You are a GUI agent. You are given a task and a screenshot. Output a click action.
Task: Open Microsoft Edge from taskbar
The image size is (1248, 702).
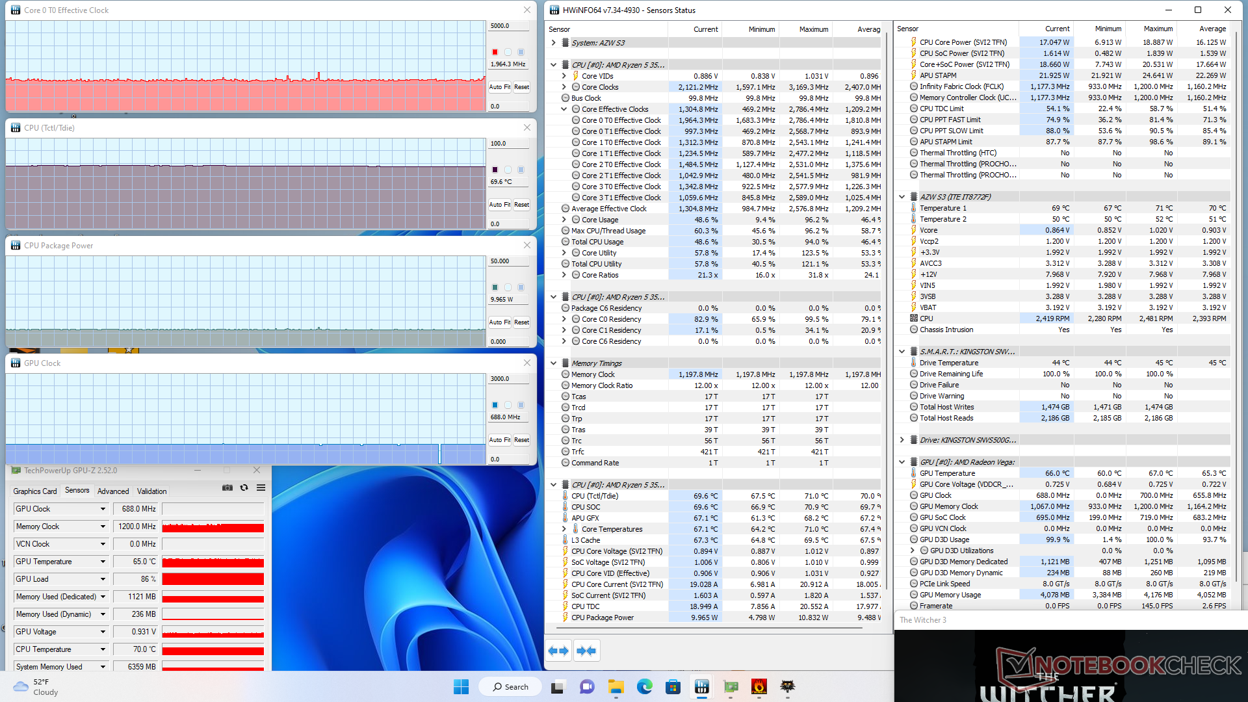tap(644, 687)
